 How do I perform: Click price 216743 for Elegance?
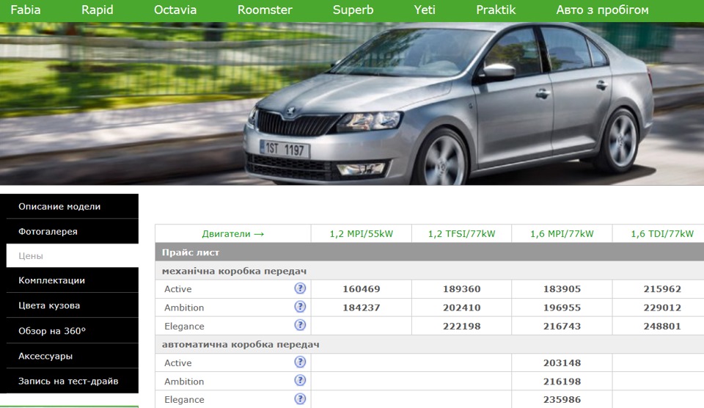[562, 327]
